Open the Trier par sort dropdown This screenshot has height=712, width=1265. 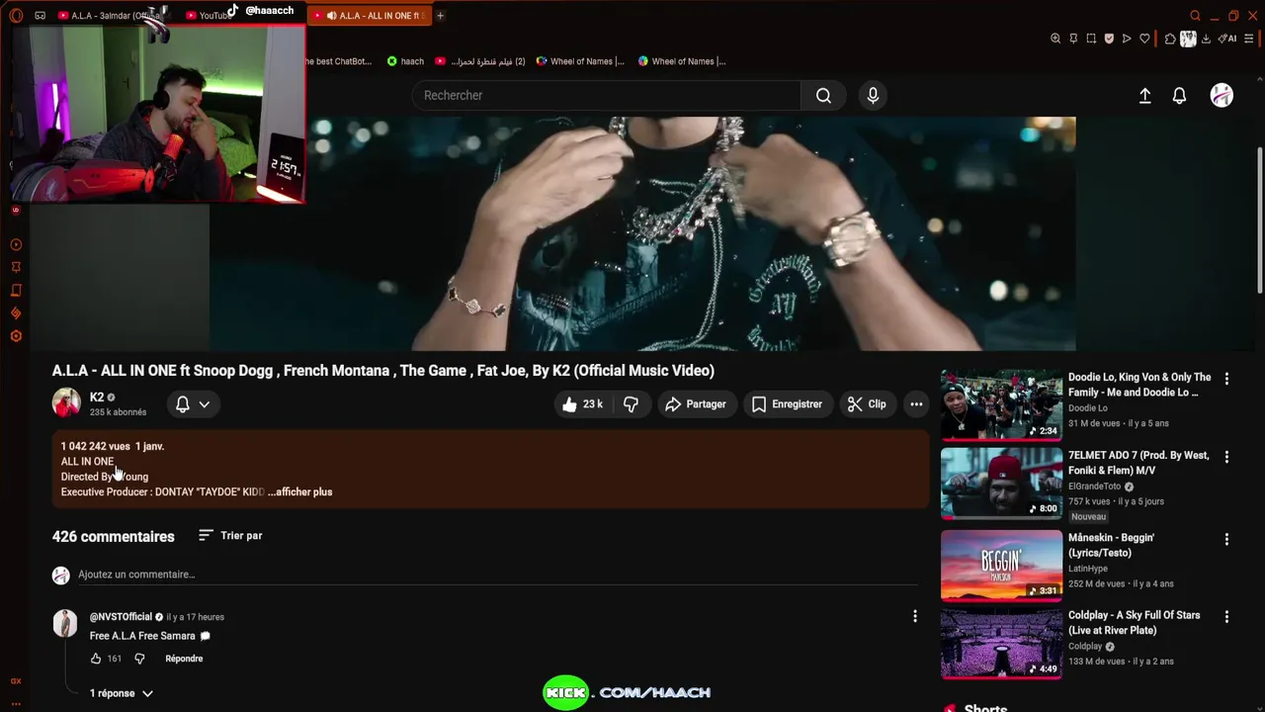(x=229, y=535)
